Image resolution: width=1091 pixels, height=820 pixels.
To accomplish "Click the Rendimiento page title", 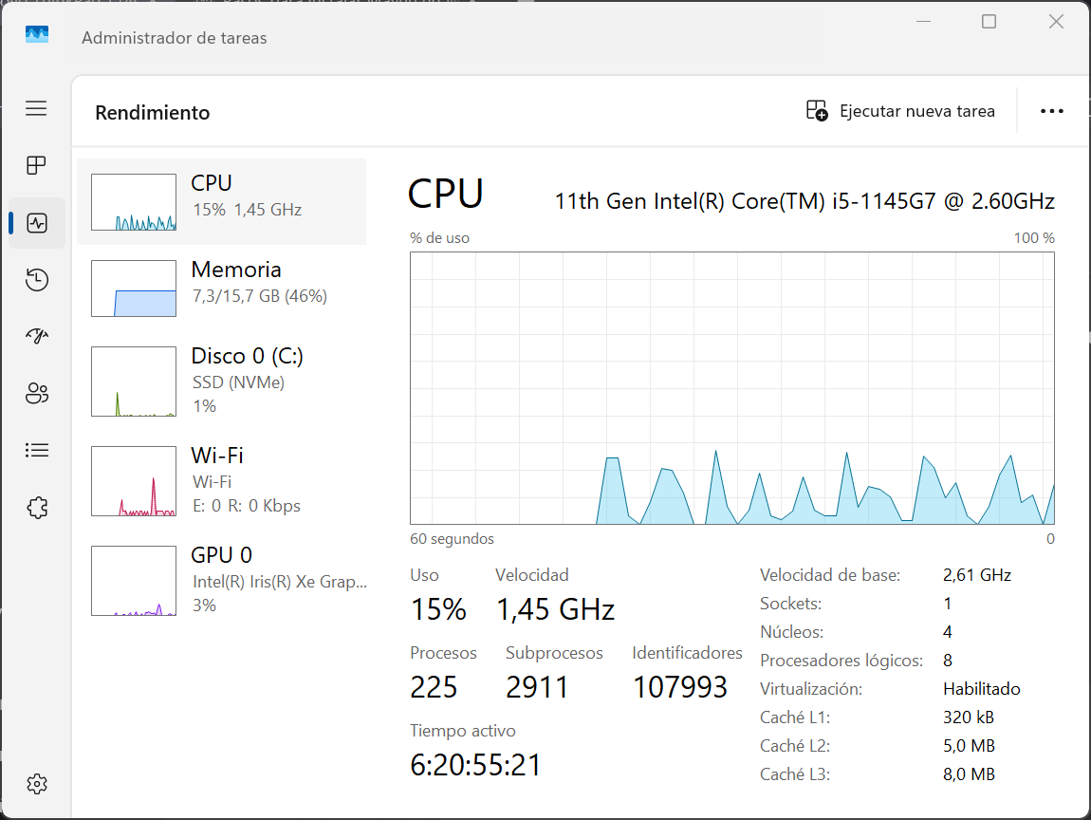I will [x=152, y=111].
